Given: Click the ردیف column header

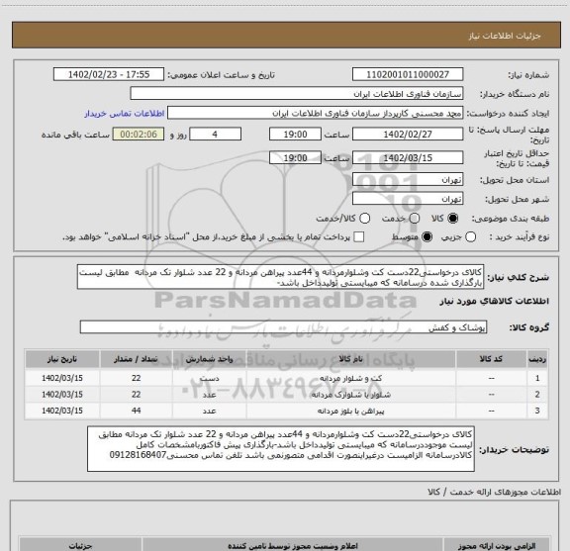Looking at the screenshot, I should pyautogui.click(x=537, y=359).
